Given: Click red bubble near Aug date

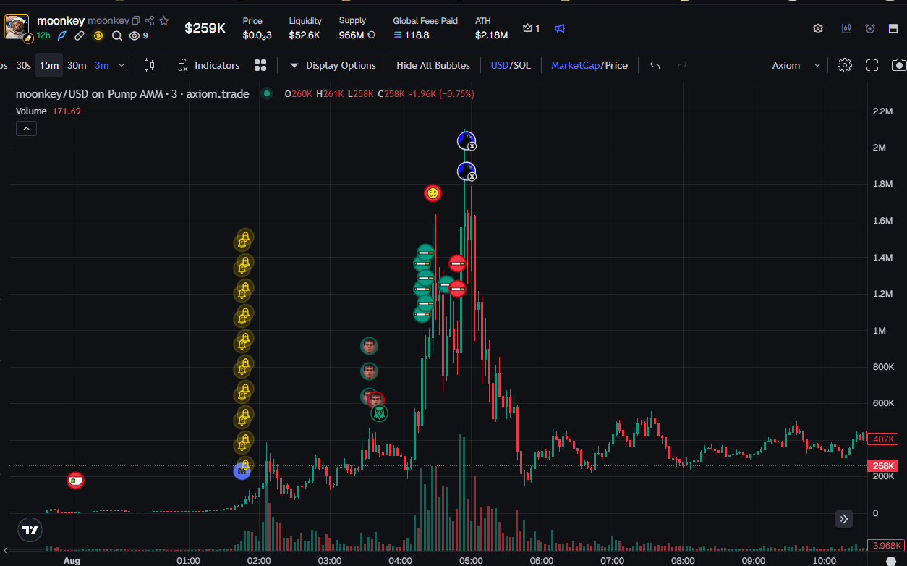Looking at the screenshot, I should tap(75, 480).
